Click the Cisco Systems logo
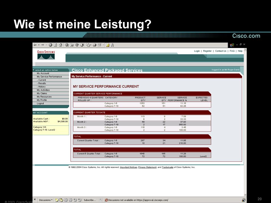The image size is (271, 203). [46, 55]
